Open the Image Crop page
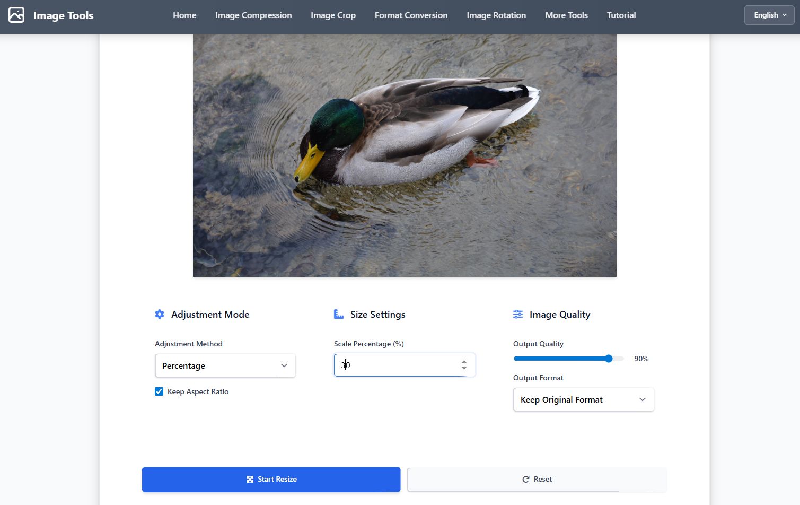This screenshot has height=505, width=800. (333, 15)
